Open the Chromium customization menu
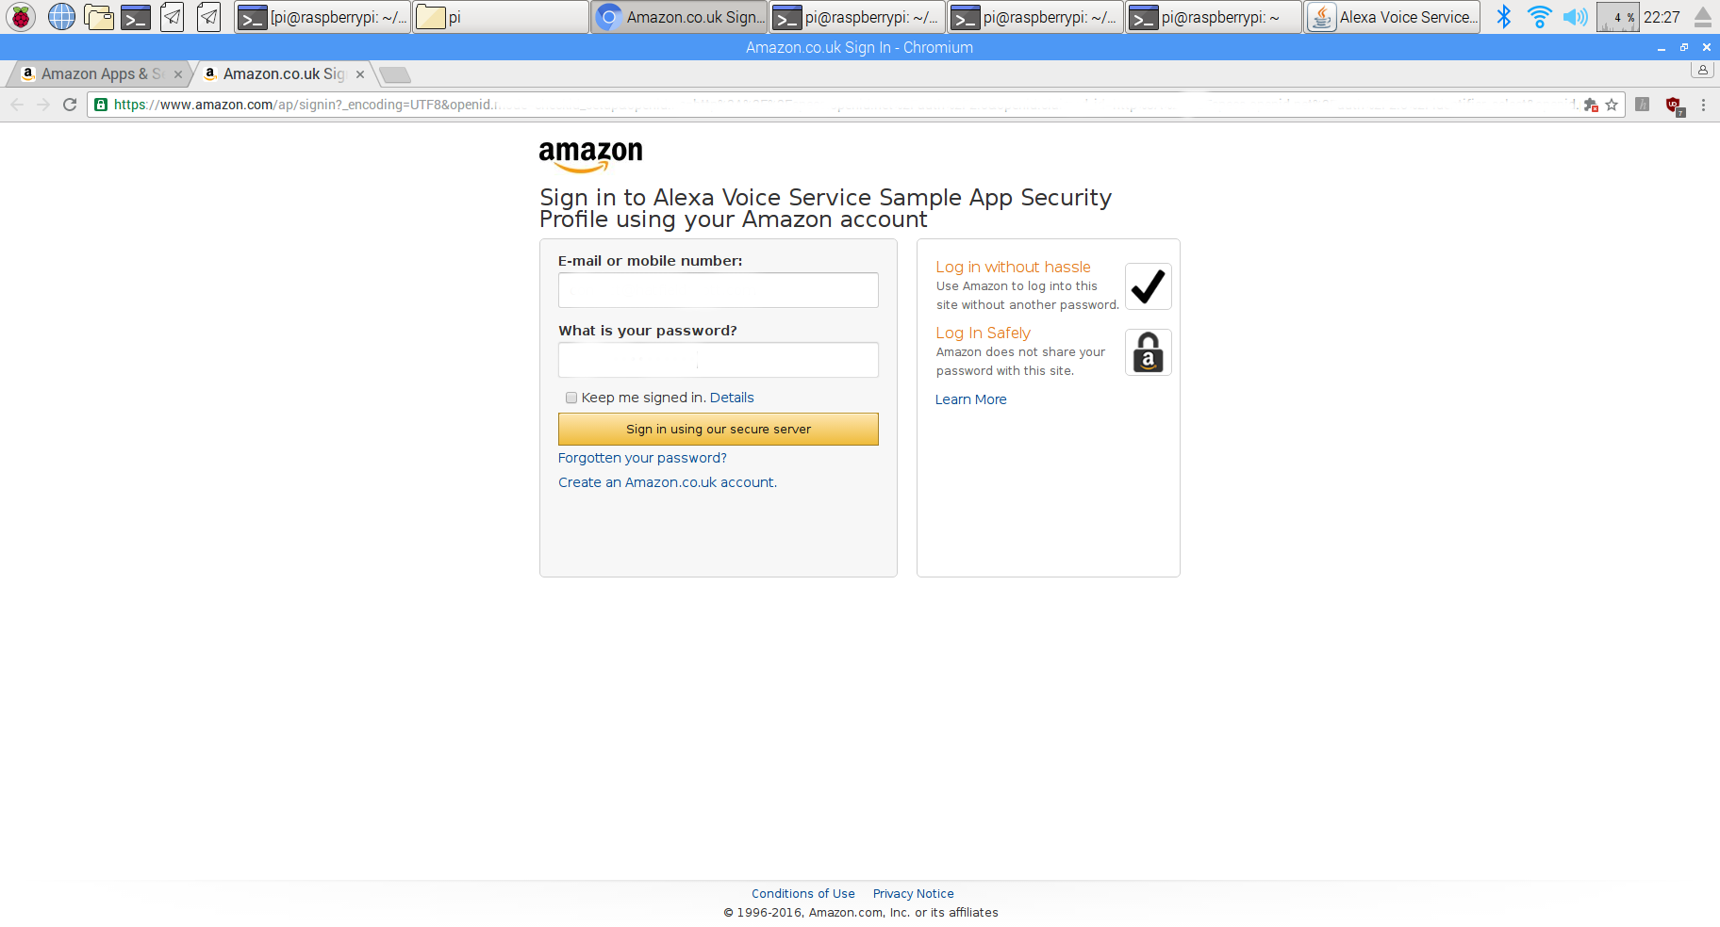 coord(1703,105)
